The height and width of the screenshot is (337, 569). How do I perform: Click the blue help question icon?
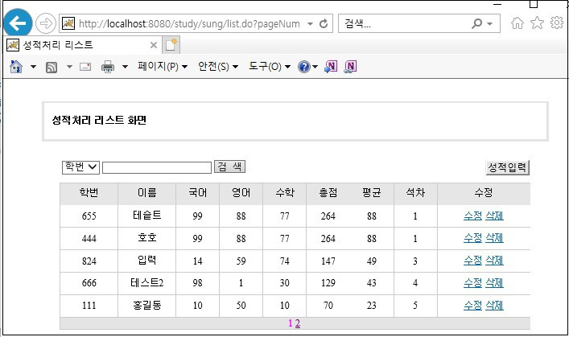(304, 67)
